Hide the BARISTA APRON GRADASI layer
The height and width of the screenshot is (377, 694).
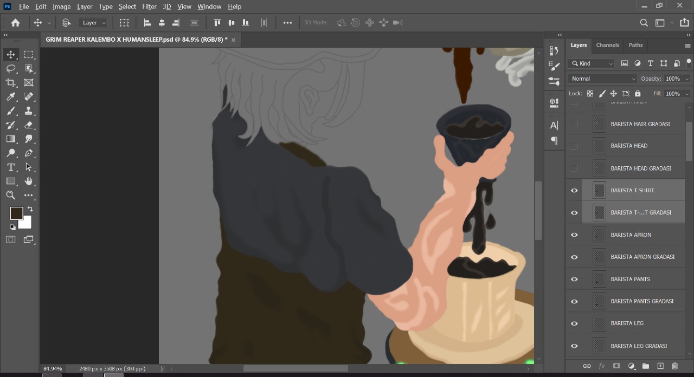(574, 257)
